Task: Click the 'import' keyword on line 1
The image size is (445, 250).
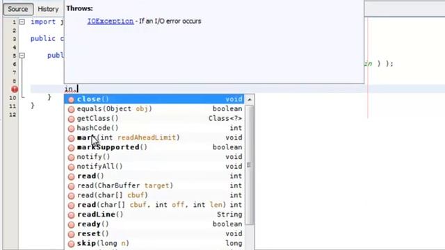Action: point(43,22)
